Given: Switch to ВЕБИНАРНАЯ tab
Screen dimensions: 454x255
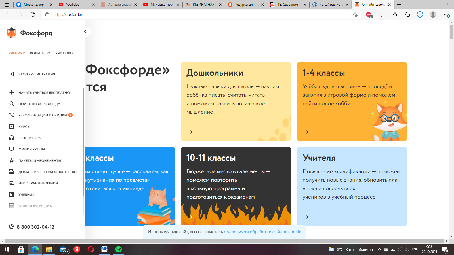Looking at the screenshot, I should point(203,5).
